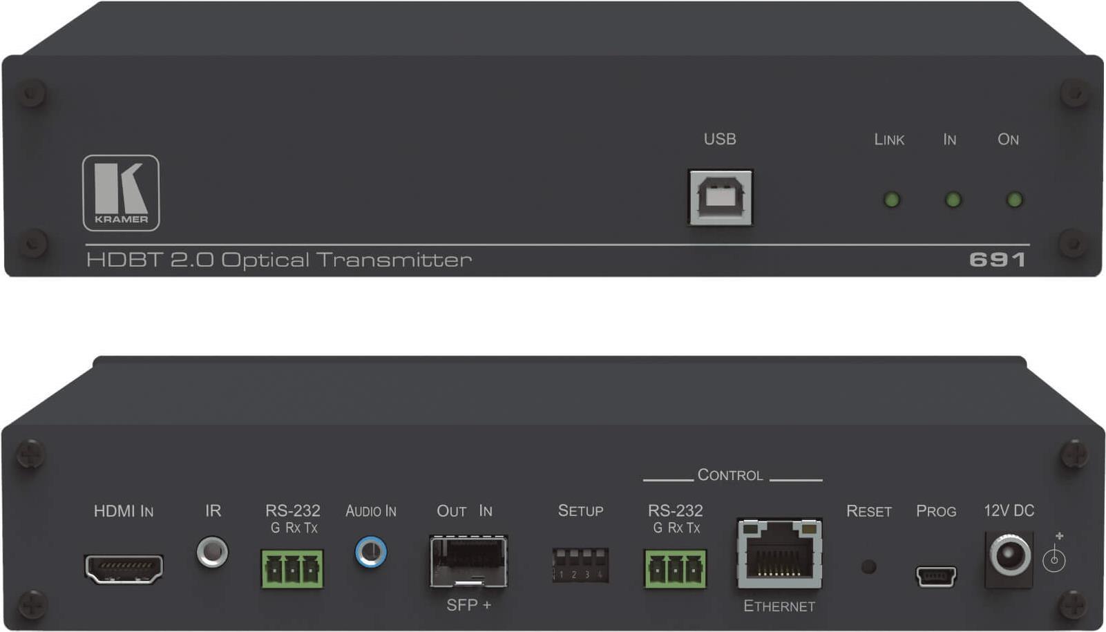
Task: Toggle the Setup DIP switch block
Action: pos(580,566)
